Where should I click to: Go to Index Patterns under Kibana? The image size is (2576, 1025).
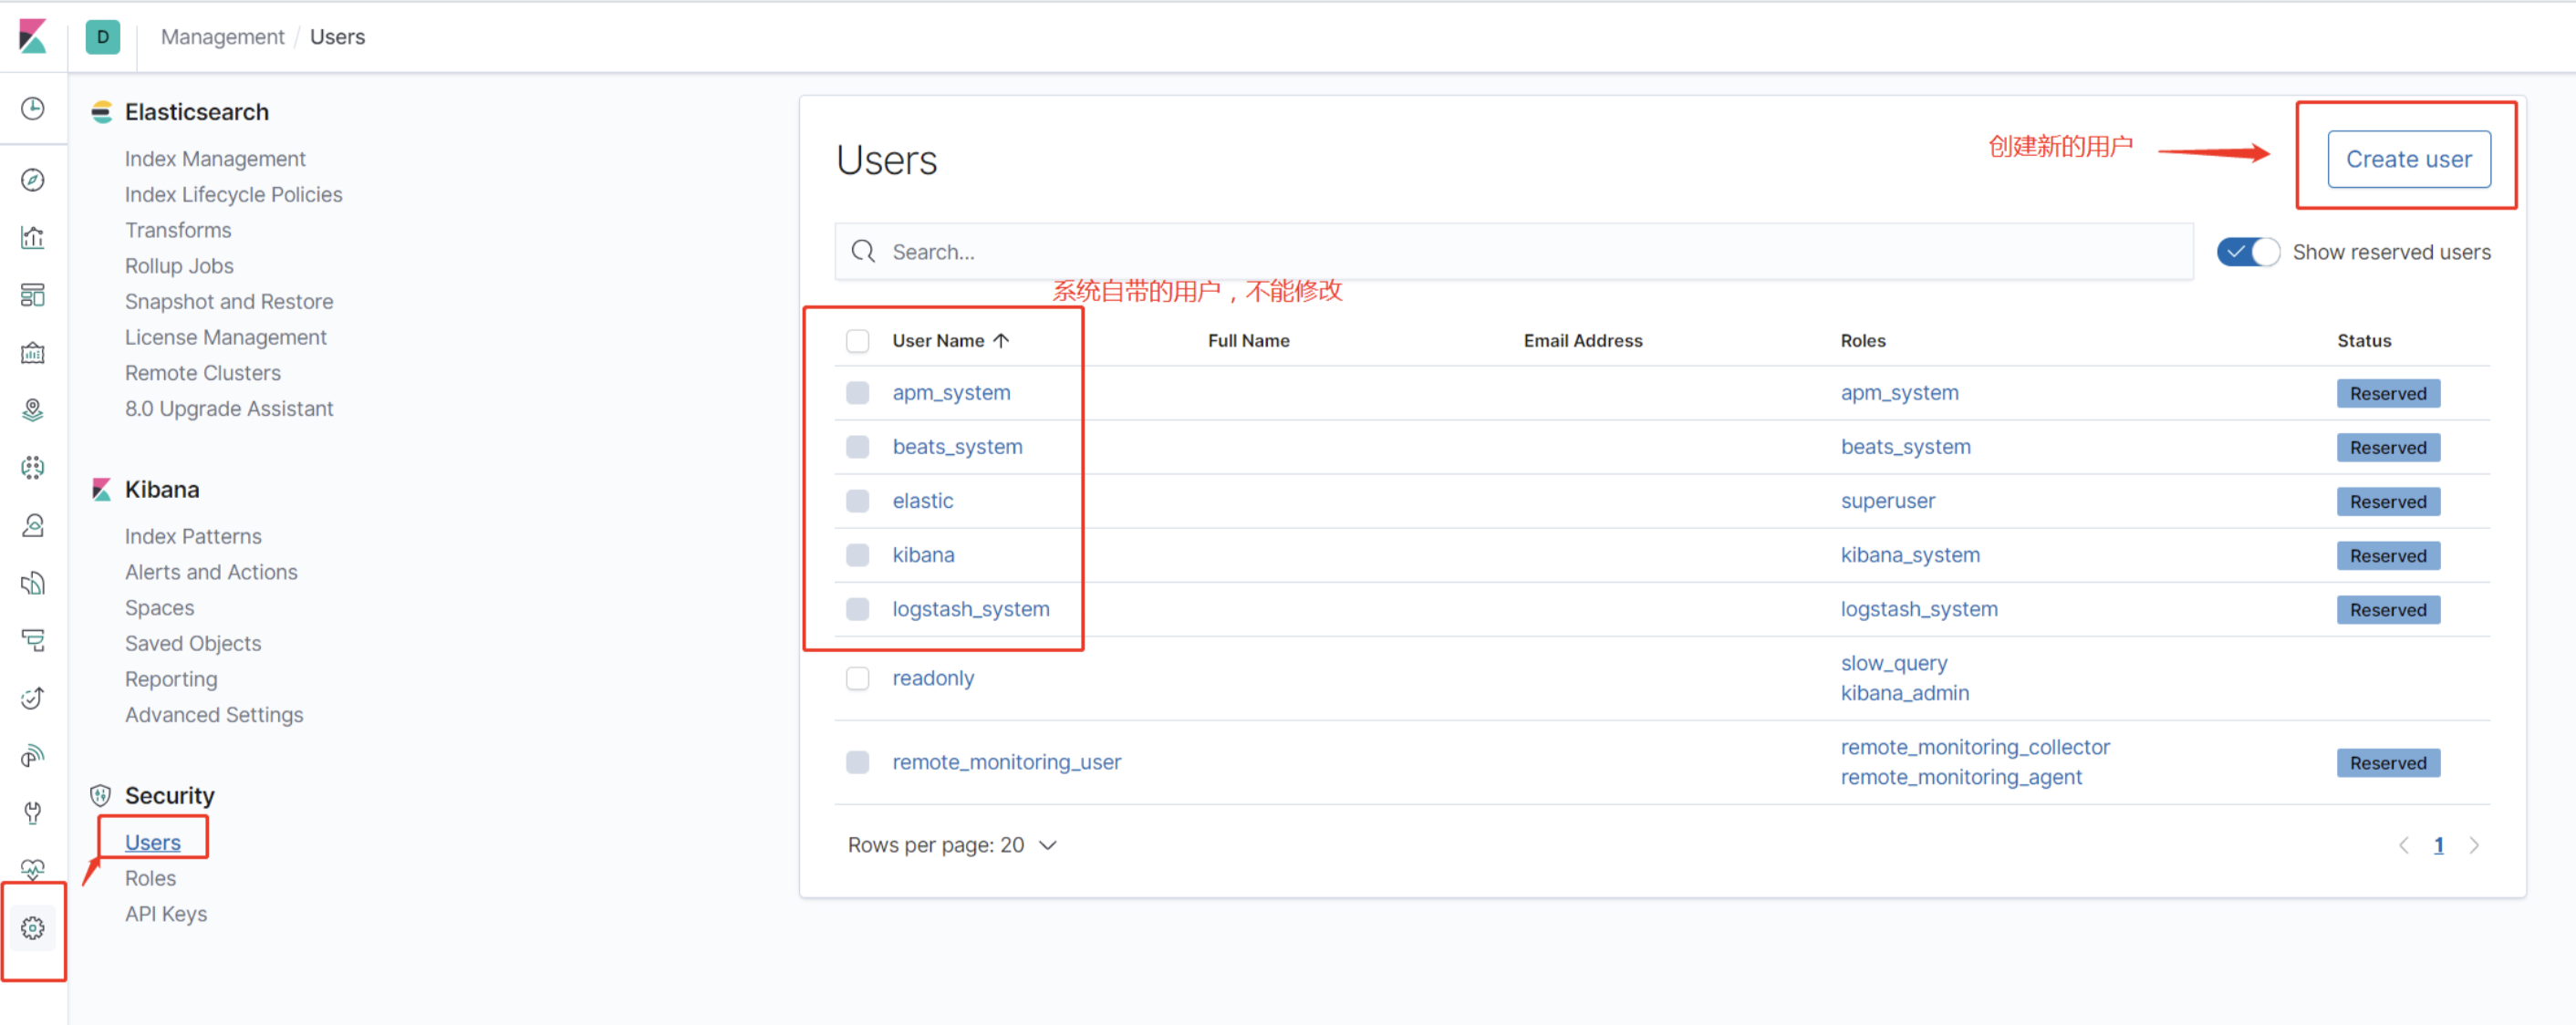193,536
